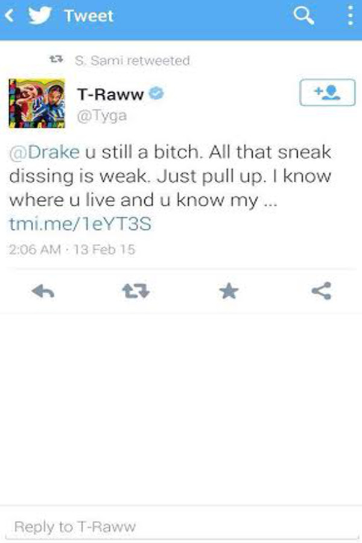Open the T-Raww display name
Image resolution: width=362 pixels, height=543 pixels.
point(110,94)
